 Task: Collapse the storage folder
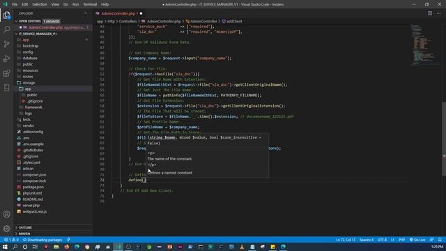click(x=29, y=82)
